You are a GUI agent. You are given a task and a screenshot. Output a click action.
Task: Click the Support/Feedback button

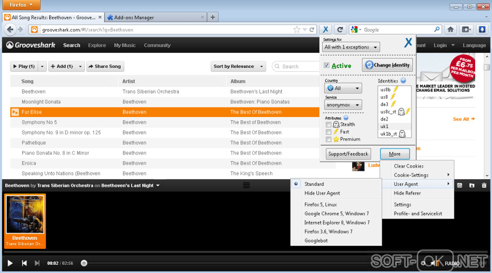click(348, 154)
